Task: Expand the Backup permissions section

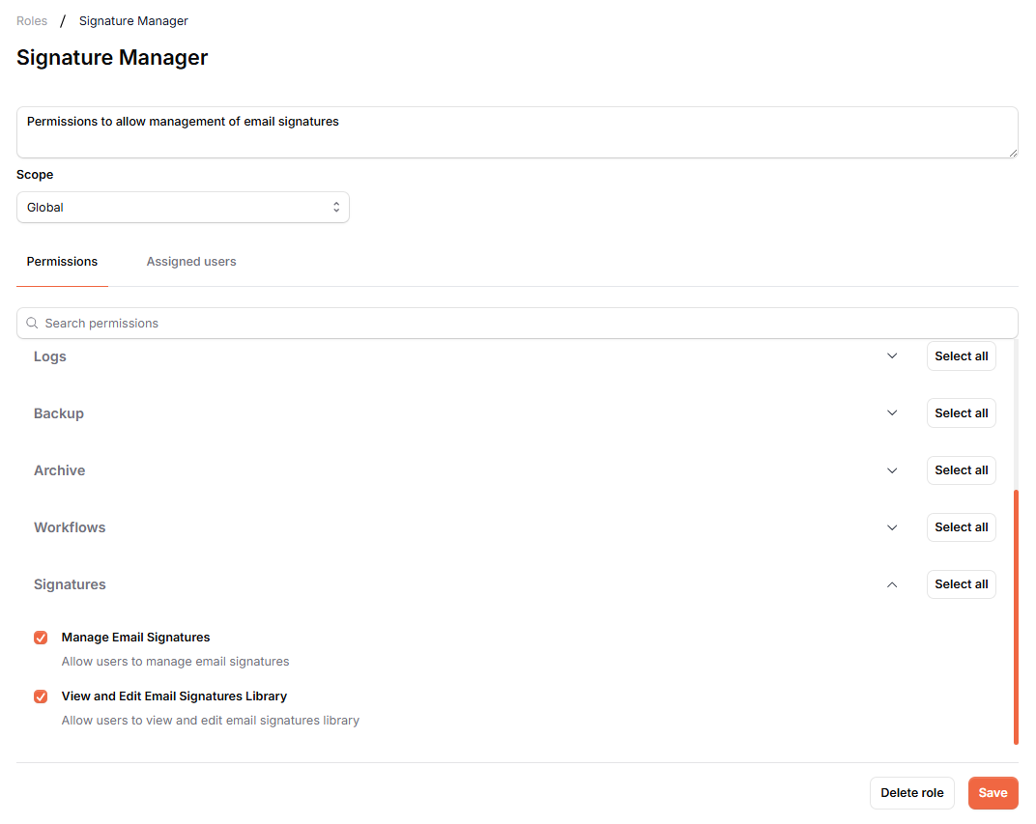Action: 892,412
